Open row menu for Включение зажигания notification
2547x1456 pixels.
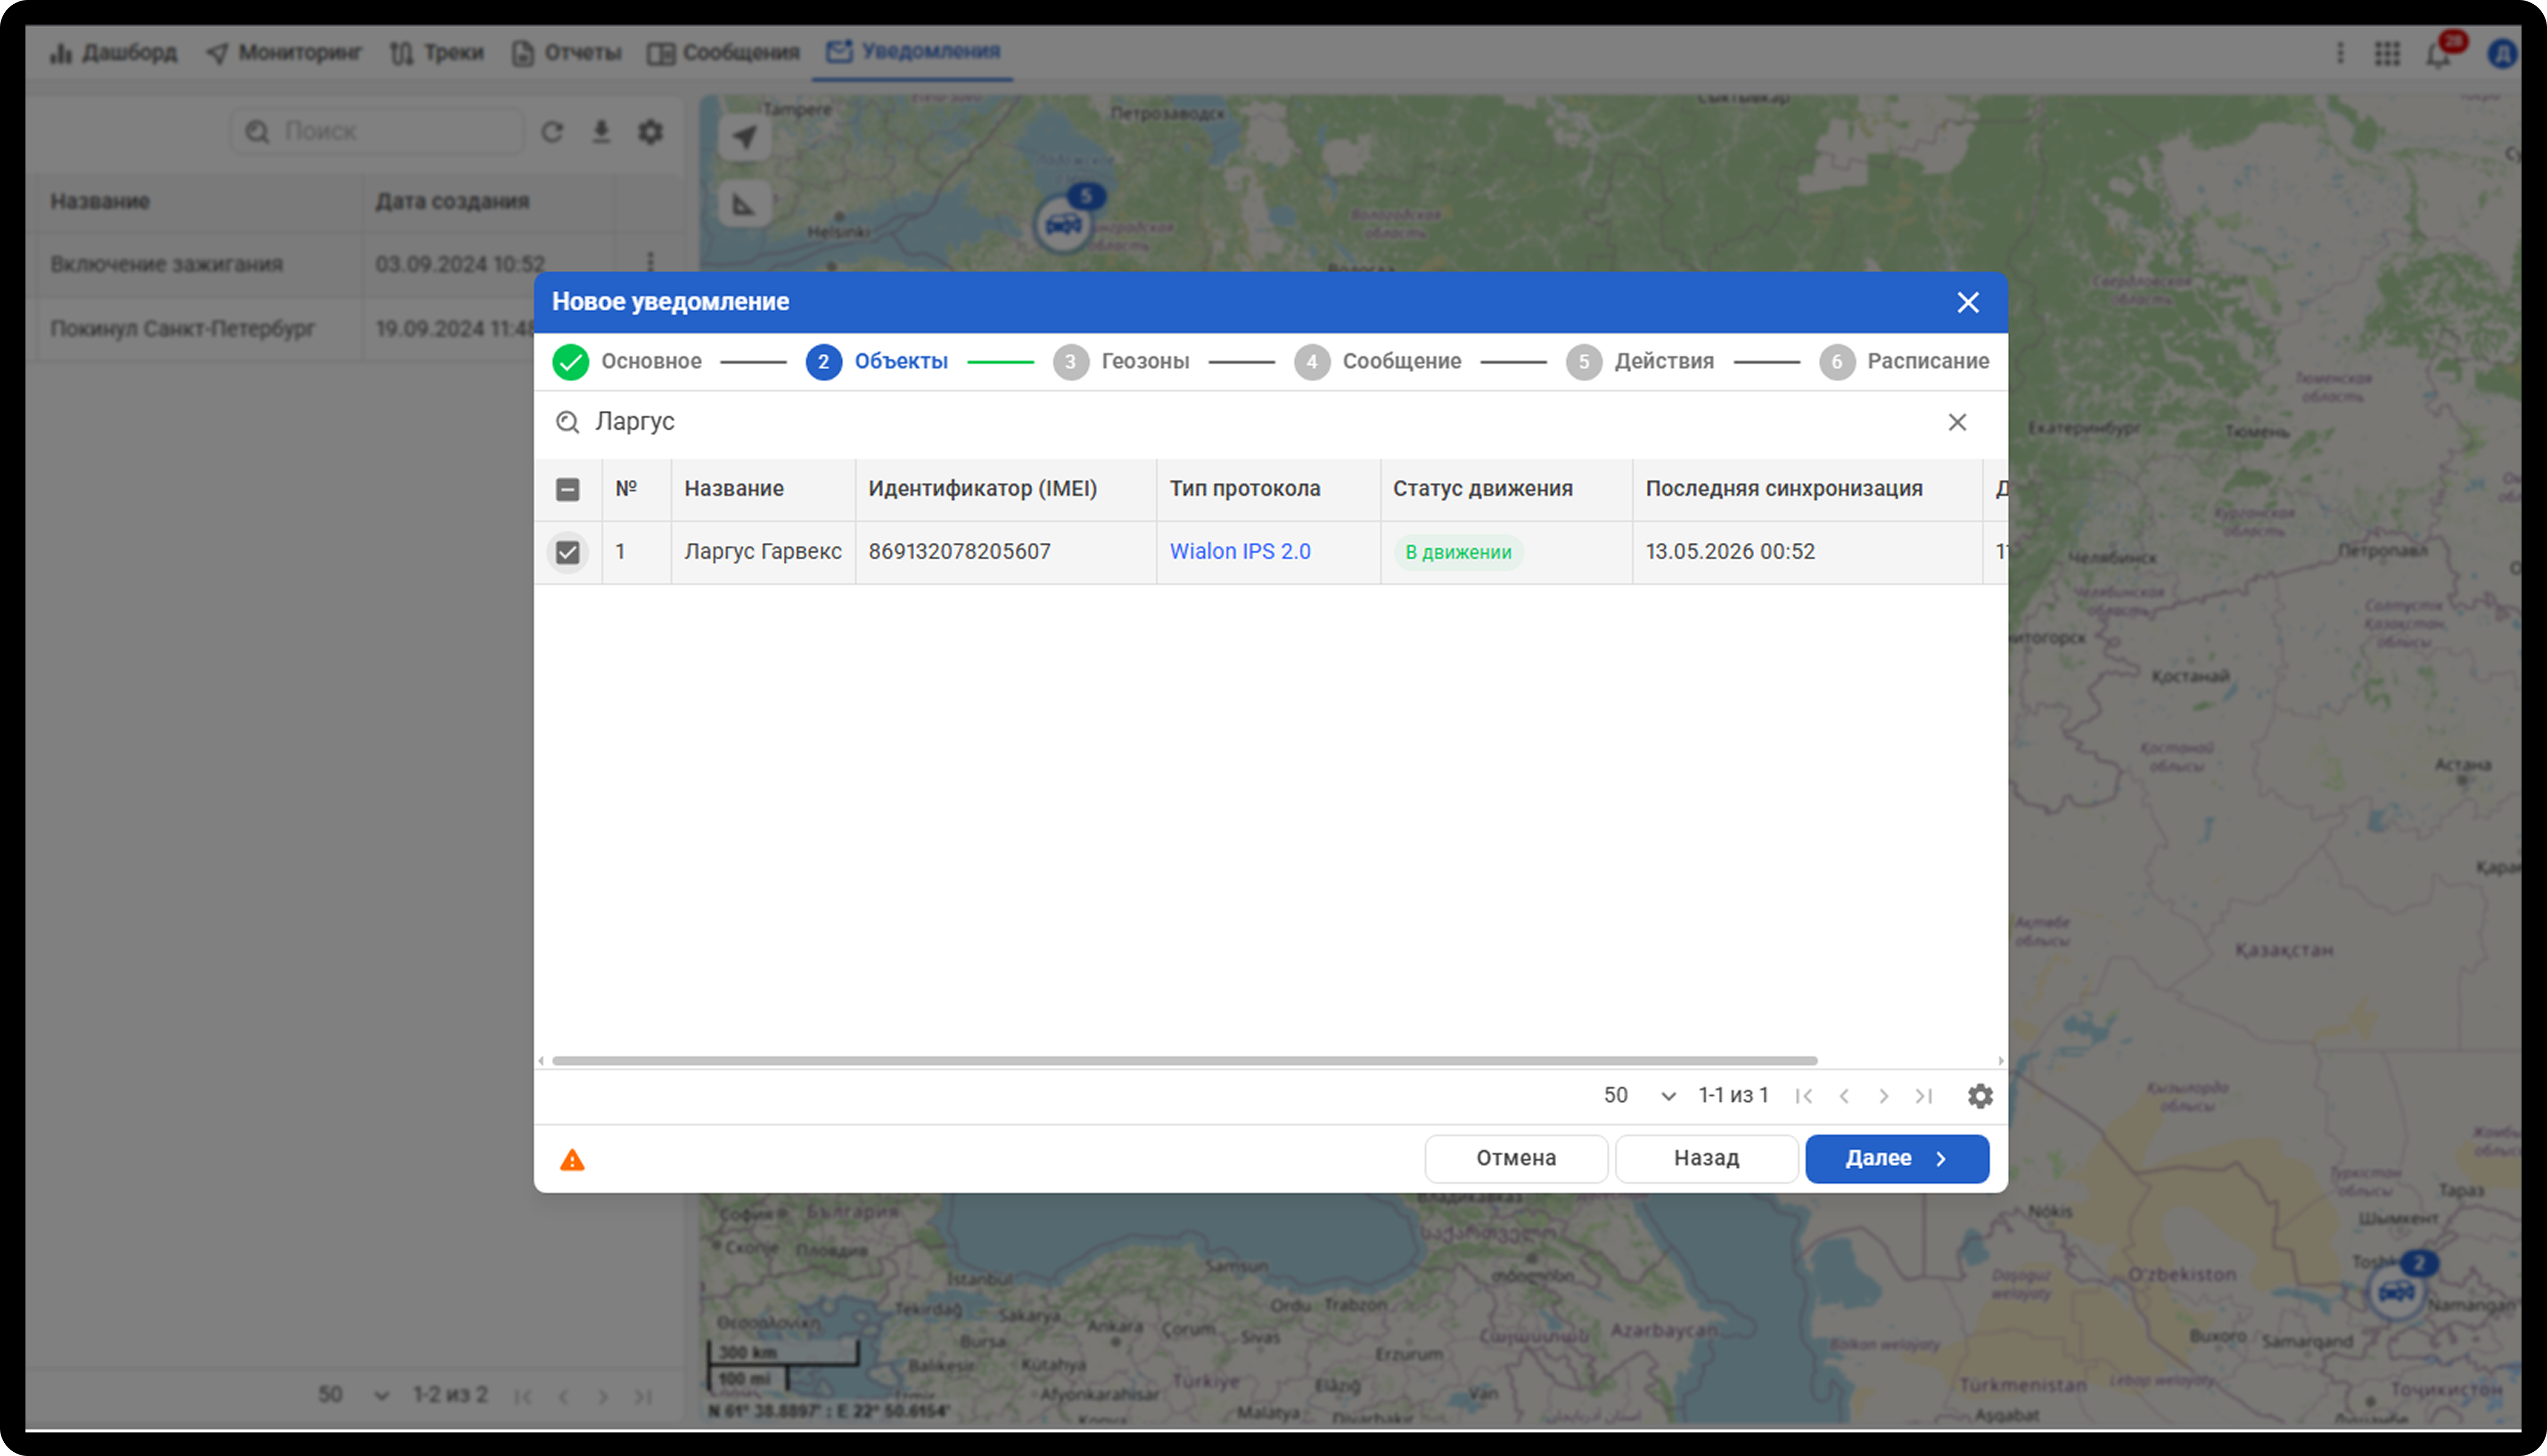(651, 262)
